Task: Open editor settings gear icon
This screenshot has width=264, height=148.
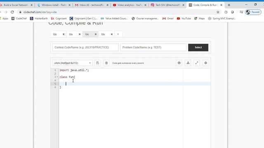Action: click(x=205, y=63)
